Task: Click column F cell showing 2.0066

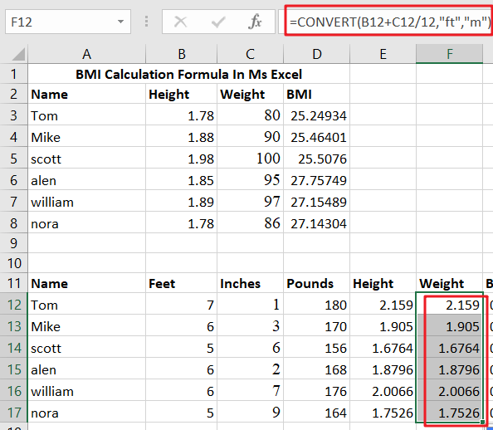Action: pos(449,391)
